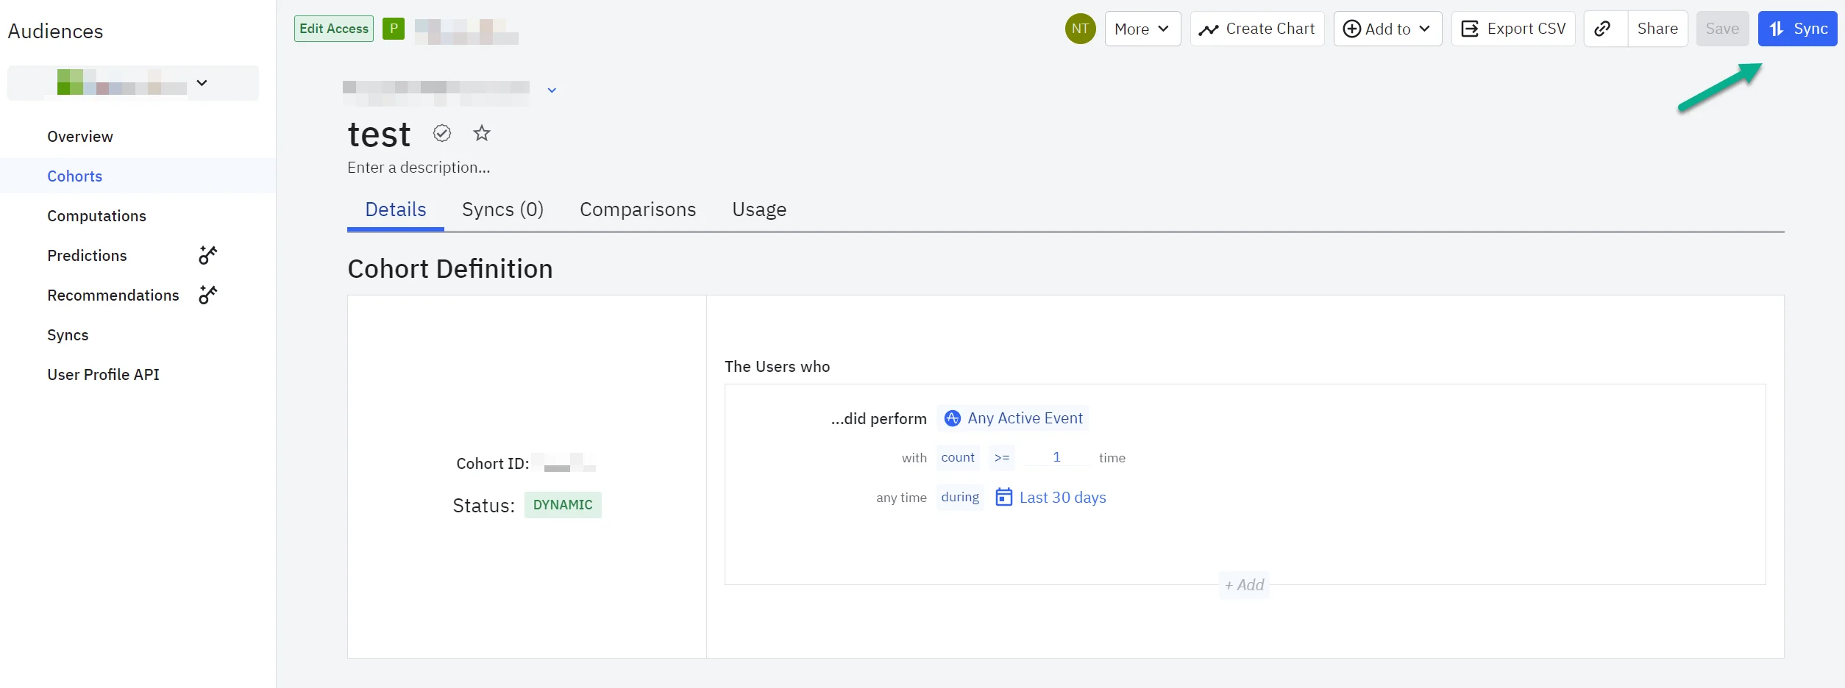Screen dimensions: 1845x688
Task: Click the count value input field
Action: pyautogui.click(x=1056, y=457)
